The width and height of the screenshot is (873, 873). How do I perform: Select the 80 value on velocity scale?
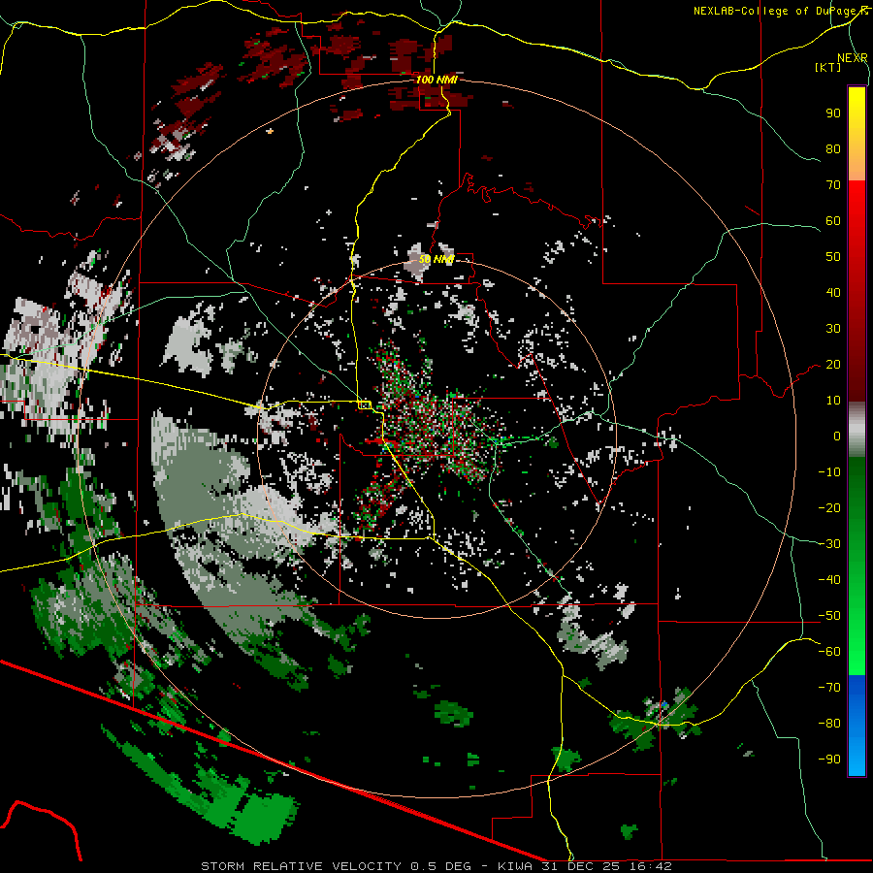coord(833,149)
